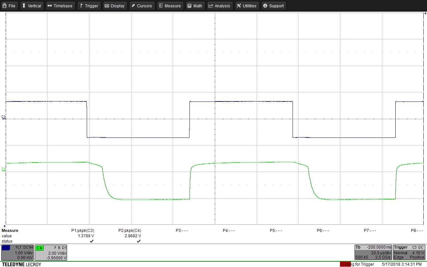Image resolution: width=427 pixels, height=267 pixels.
Task: Click the empty P3 measurement slot
Action: click(182, 231)
